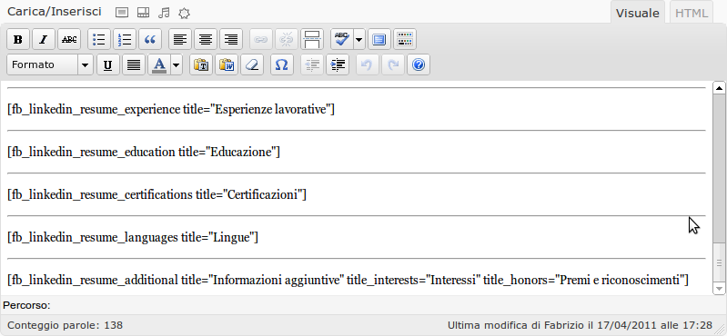The height and width of the screenshot is (336, 727).
Task: Add audio via the music icon
Action: click(x=164, y=13)
